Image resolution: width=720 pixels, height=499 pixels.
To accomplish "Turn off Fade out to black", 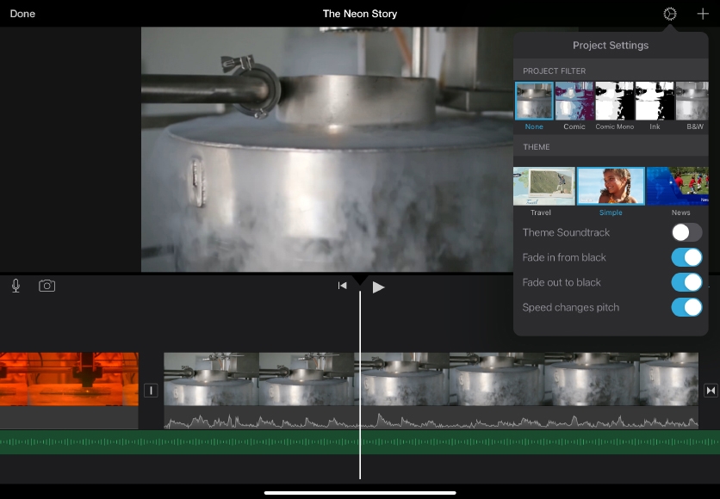I will click(x=686, y=282).
